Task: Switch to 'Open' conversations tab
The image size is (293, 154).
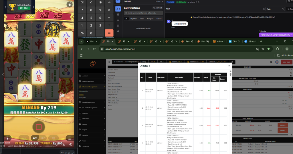Action: pos(142,19)
